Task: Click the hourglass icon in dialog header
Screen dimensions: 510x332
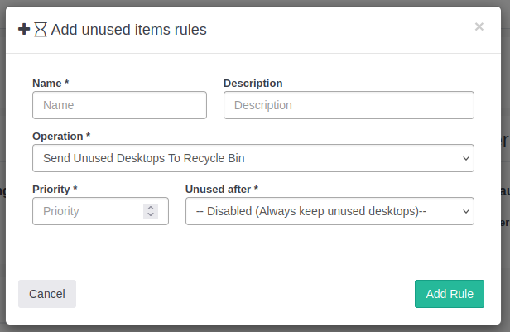Action: [41, 30]
